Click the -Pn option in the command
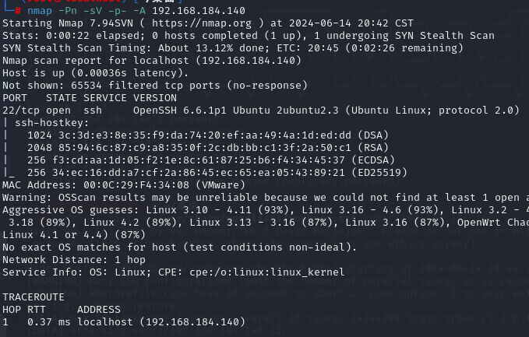Viewport: 529px width, 337px height. [68, 11]
